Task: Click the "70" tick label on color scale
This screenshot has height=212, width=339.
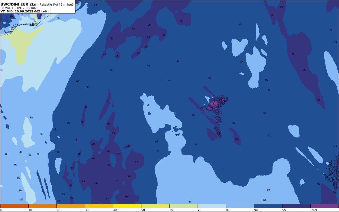Action: tap(199, 210)
